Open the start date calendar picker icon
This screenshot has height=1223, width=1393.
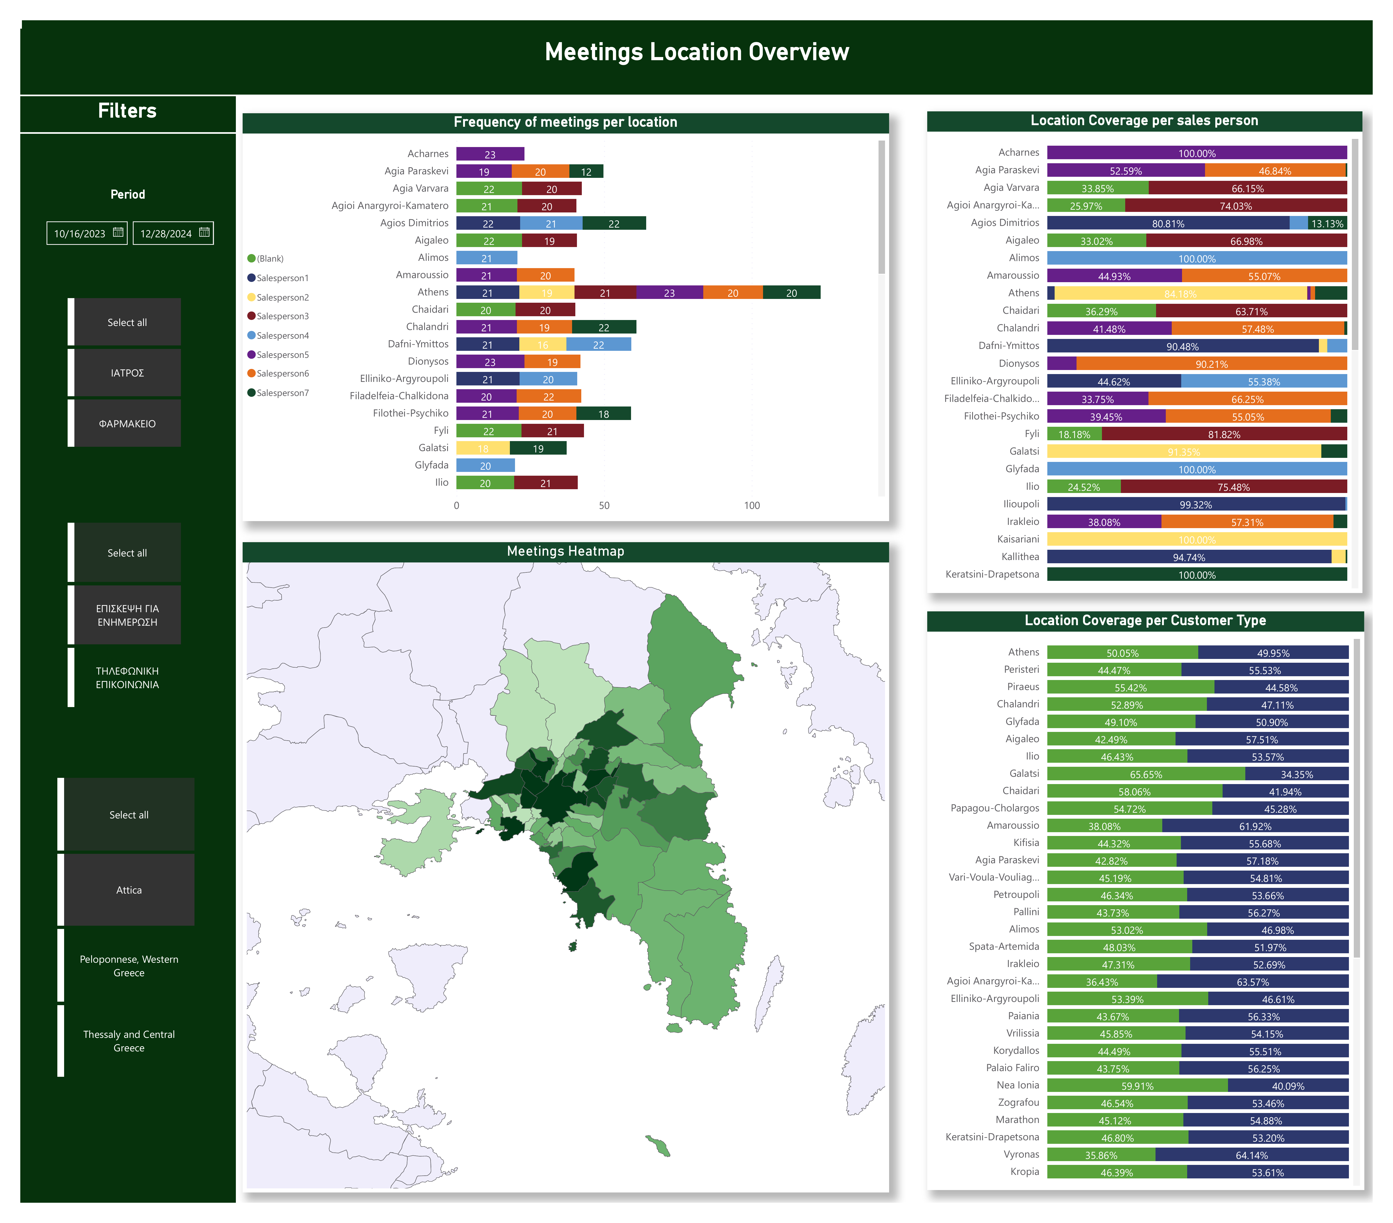pos(118,232)
